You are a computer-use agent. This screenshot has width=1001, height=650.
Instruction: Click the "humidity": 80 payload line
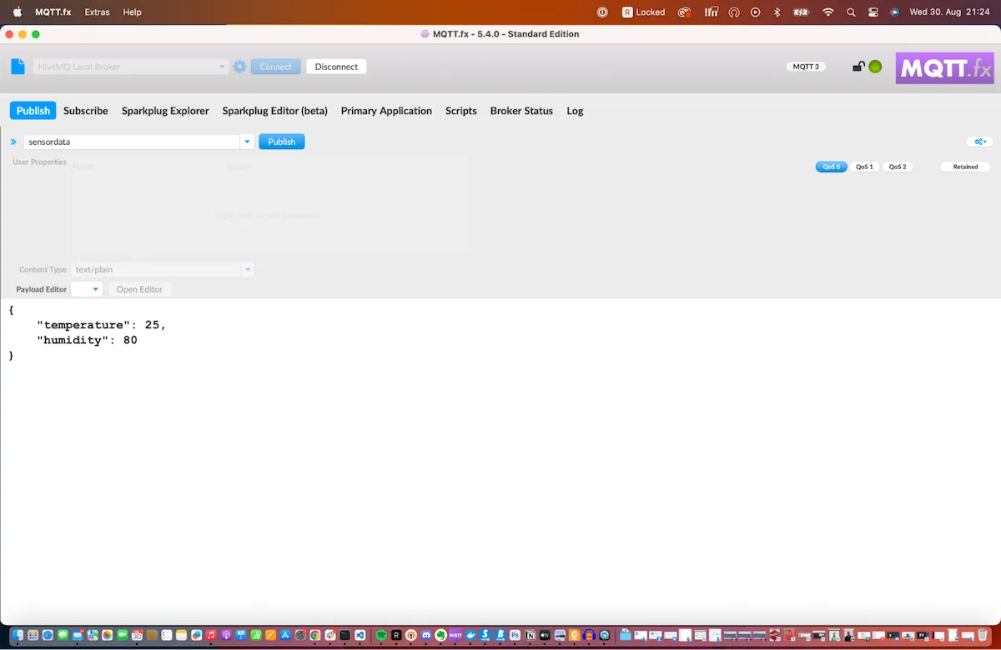(87, 340)
